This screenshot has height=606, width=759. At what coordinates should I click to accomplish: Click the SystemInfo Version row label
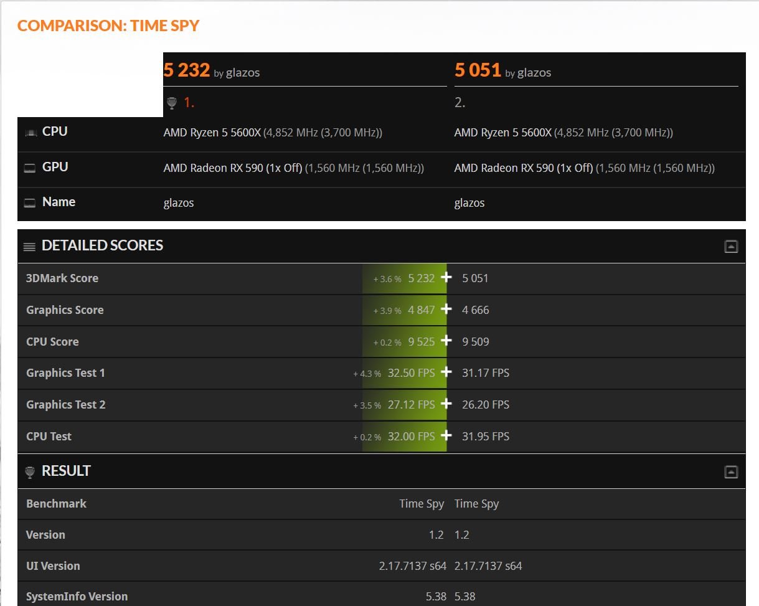77,597
